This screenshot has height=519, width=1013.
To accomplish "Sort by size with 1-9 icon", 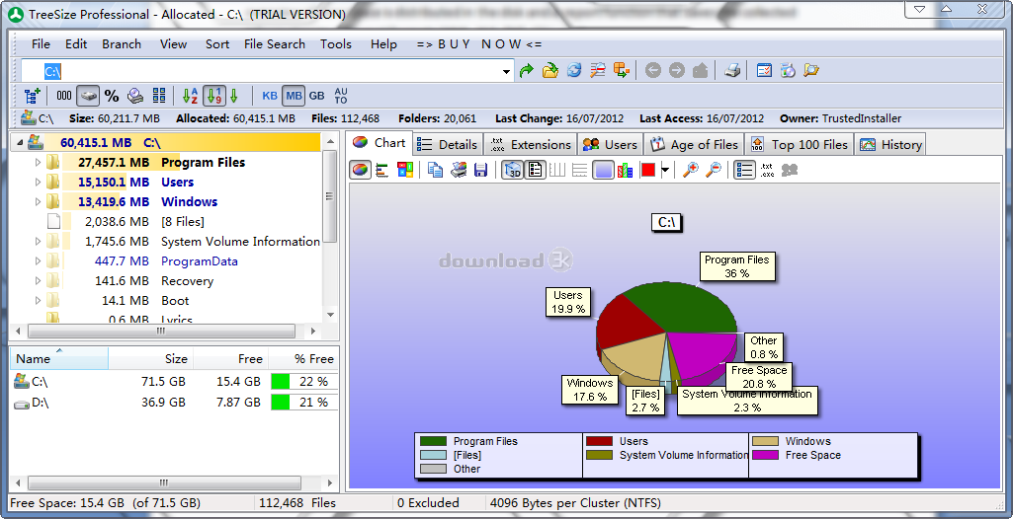I will click(213, 96).
